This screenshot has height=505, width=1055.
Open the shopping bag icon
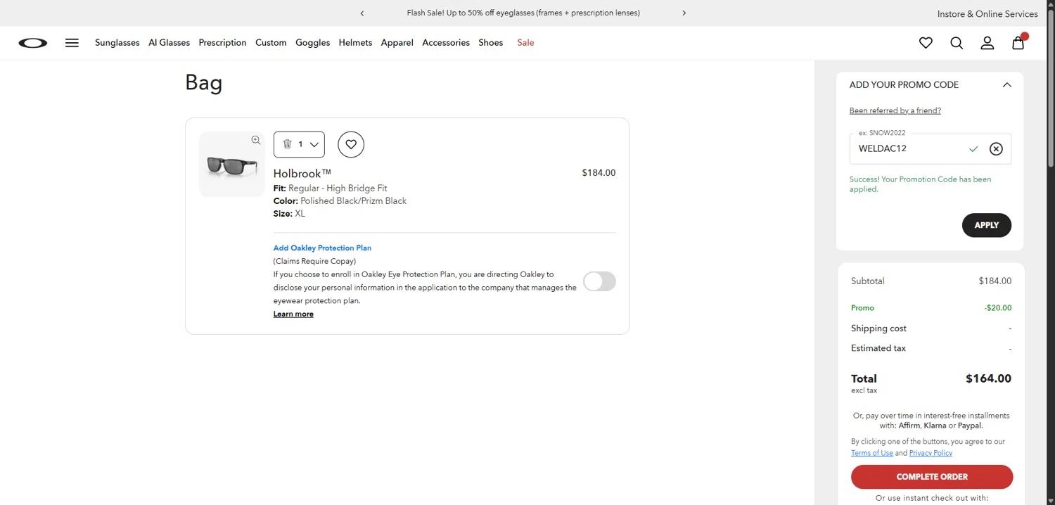(x=1018, y=42)
